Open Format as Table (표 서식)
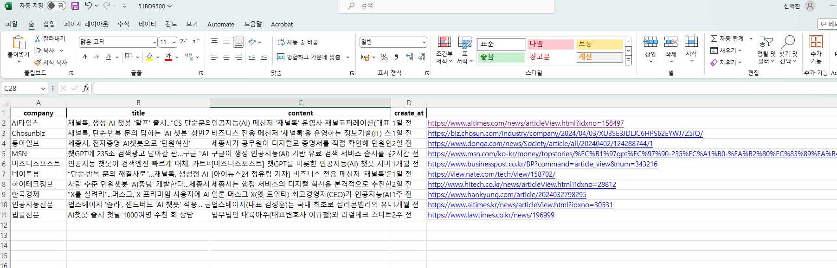 pyautogui.click(x=464, y=50)
